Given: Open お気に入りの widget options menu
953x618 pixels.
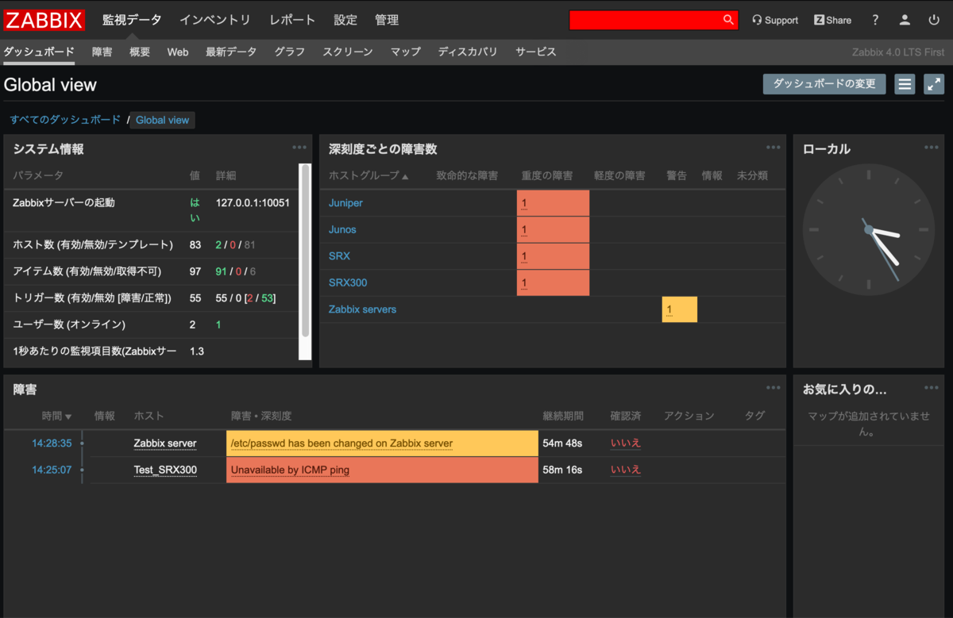Looking at the screenshot, I should pyautogui.click(x=932, y=388).
